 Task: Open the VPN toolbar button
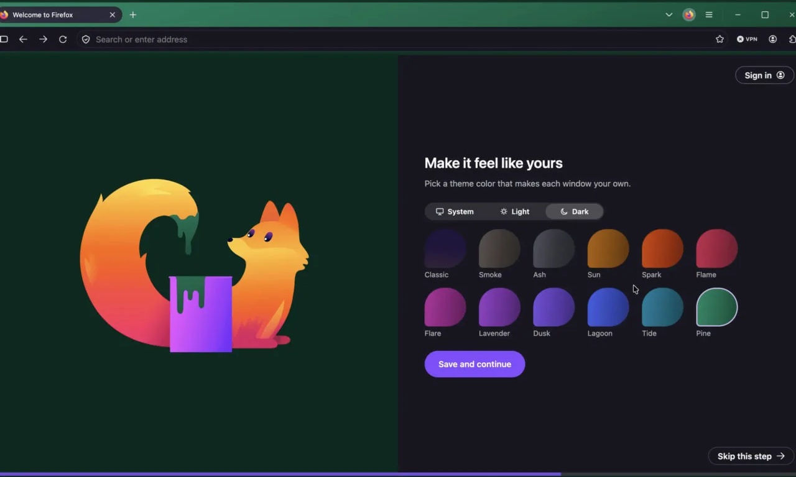(x=747, y=39)
